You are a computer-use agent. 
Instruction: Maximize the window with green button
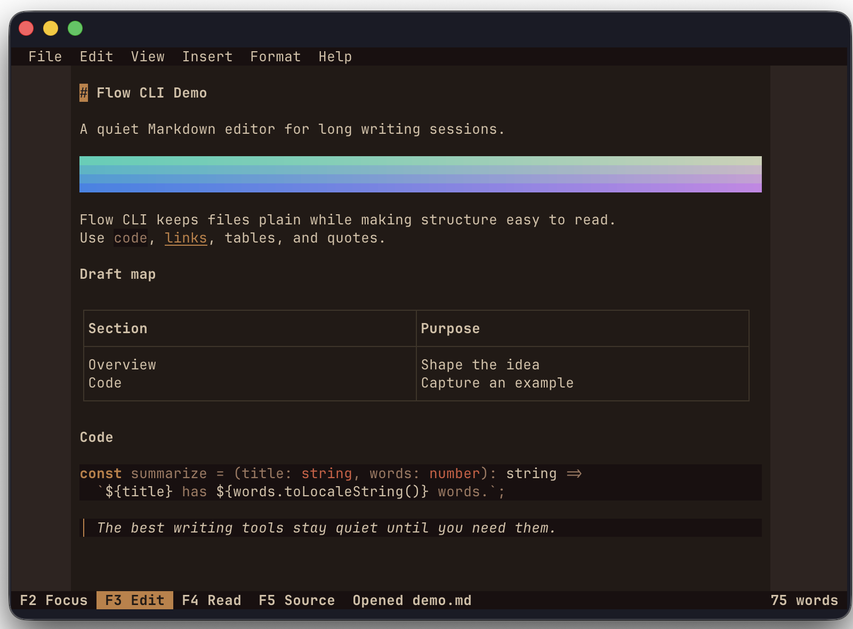[x=75, y=28]
